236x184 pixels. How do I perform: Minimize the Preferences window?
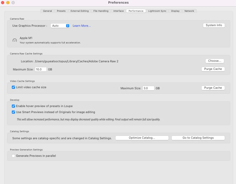tap(8, 3)
